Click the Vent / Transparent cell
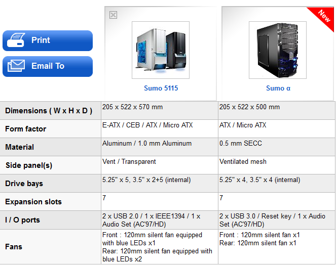Image resolution: width=336 pixels, height=266 pixels. point(160,165)
